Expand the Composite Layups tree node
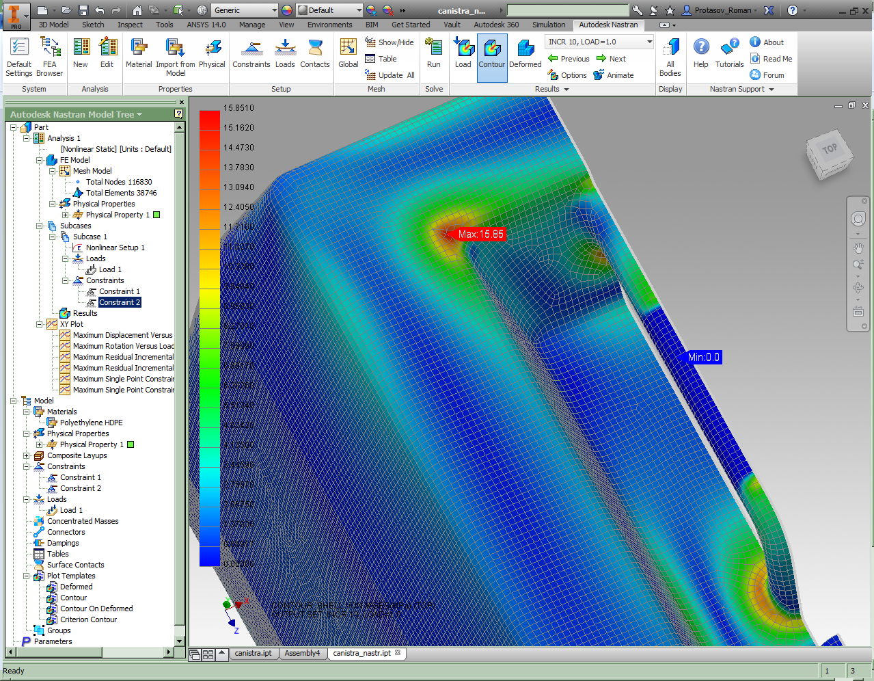 (27, 455)
